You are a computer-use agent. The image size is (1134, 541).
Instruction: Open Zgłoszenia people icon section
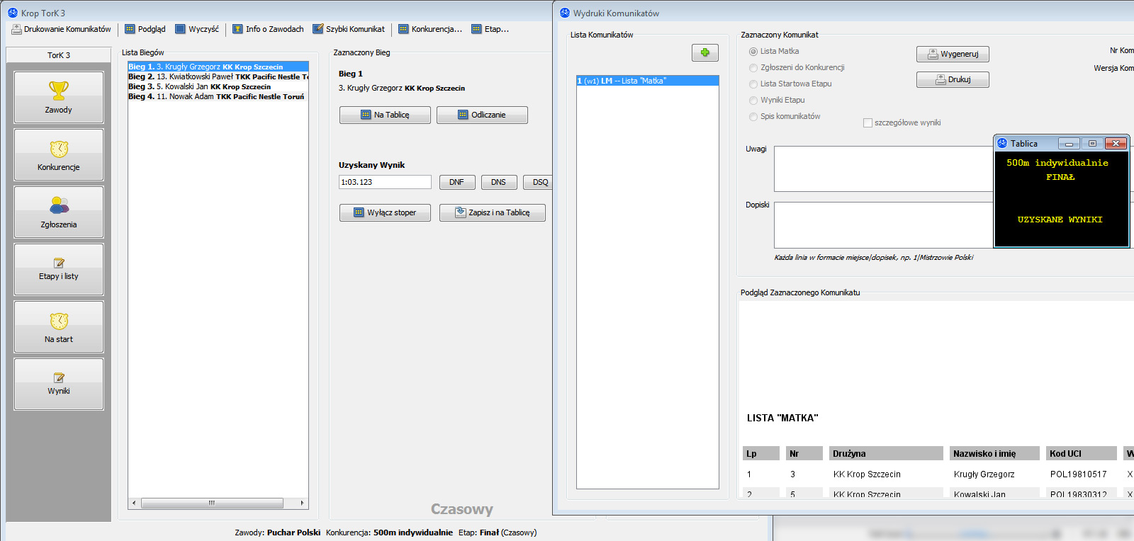click(59, 212)
